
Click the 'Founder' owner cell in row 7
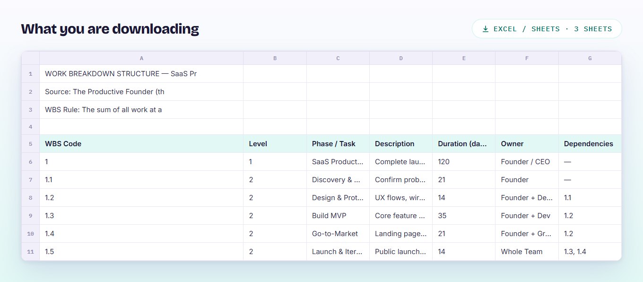pyautogui.click(x=527, y=180)
